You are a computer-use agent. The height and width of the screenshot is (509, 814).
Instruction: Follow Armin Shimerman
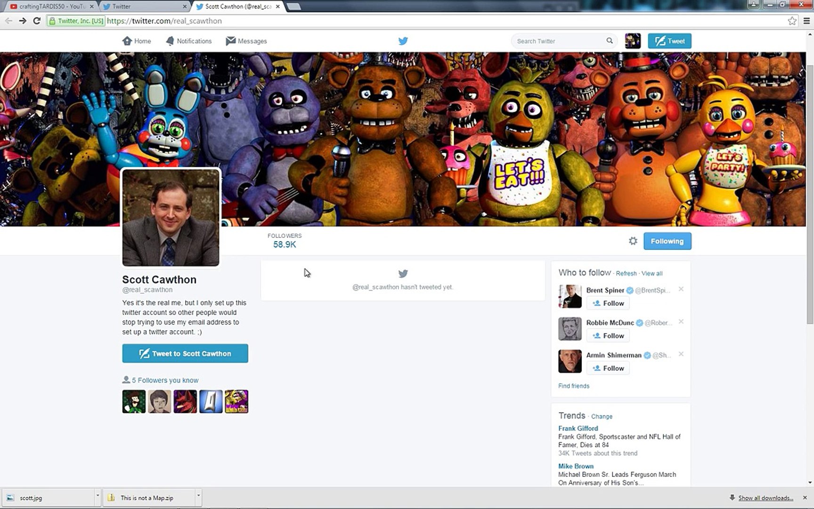(608, 368)
